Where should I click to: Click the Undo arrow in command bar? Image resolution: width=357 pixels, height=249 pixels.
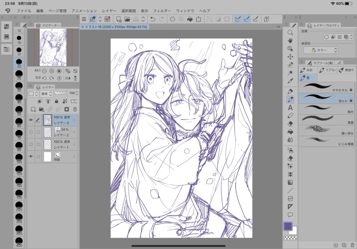(153, 19)
